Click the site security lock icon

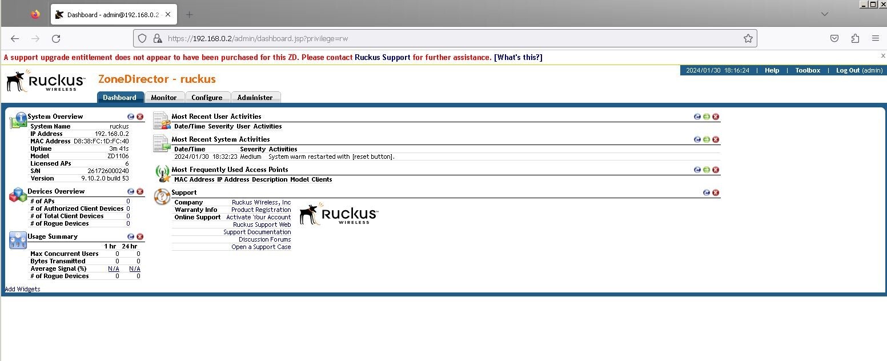click(157, 38)
